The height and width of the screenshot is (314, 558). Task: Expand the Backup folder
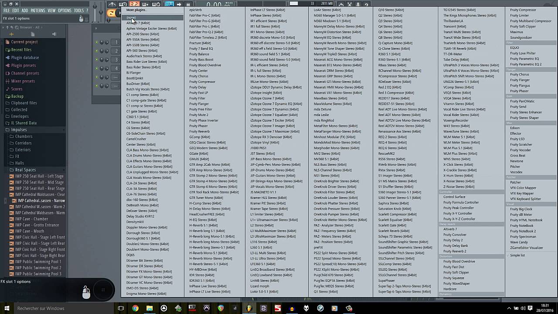[17, 96]
